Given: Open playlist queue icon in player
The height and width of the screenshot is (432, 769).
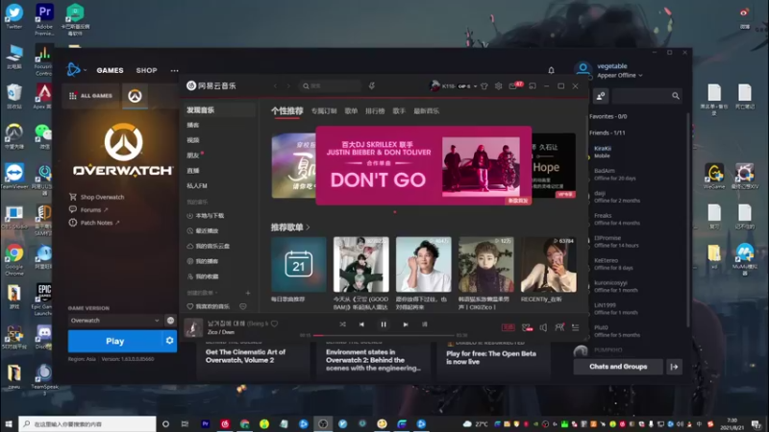Looking at the screenshot, I should tap(575, 327).
